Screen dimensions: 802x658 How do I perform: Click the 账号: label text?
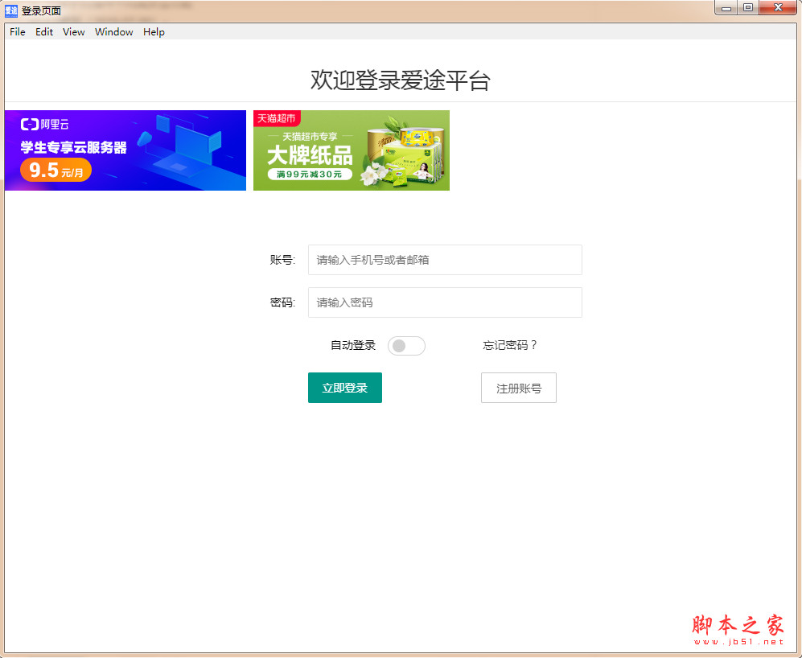[x=282, y=260]
